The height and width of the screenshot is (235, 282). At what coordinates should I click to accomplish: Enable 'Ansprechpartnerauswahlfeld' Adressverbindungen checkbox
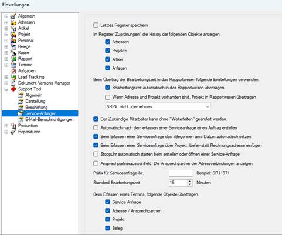point(96,163)
